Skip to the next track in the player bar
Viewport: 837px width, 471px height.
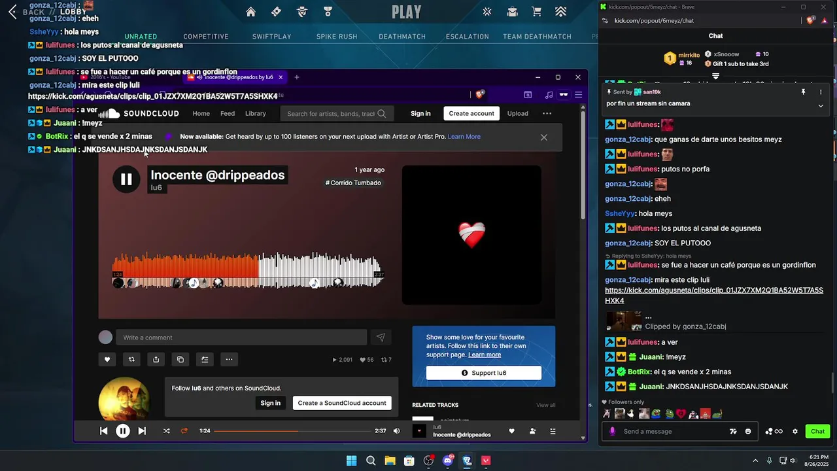142,430
